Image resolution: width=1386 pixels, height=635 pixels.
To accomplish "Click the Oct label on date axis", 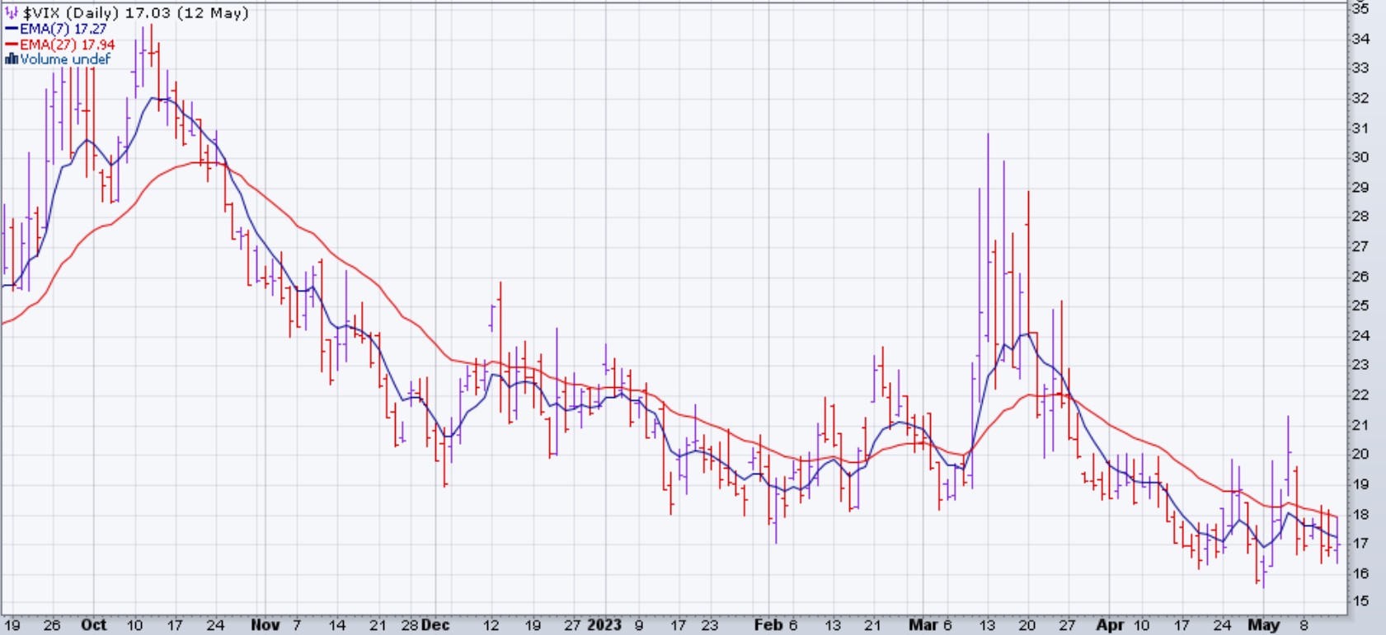I will [x=93, y=625].
